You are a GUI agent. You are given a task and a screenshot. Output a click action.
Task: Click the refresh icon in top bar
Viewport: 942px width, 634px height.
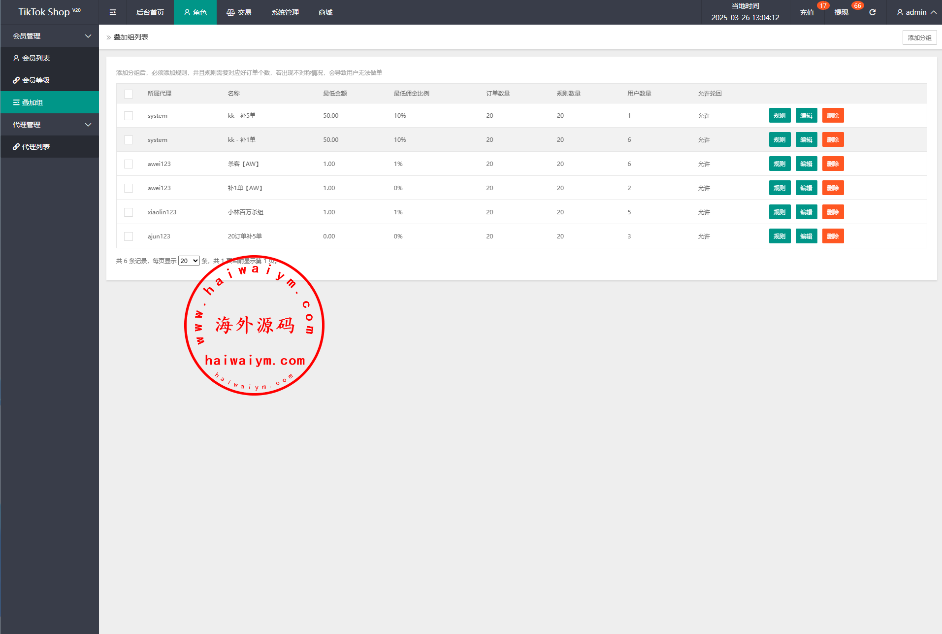[x=872, y=12]
